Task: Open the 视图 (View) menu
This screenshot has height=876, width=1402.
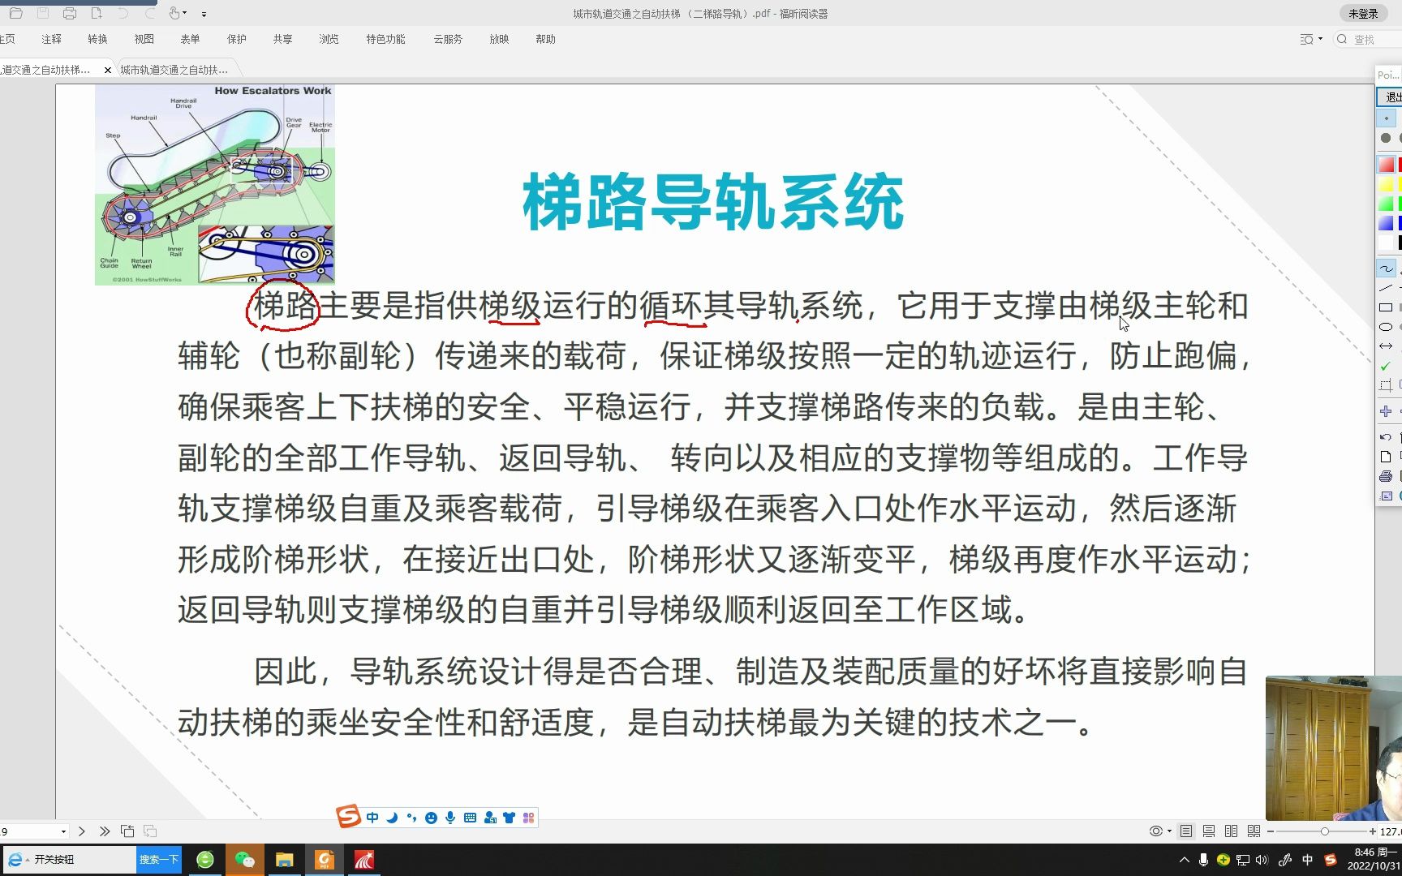Action: pyautogui.click(x=144, y=38)
